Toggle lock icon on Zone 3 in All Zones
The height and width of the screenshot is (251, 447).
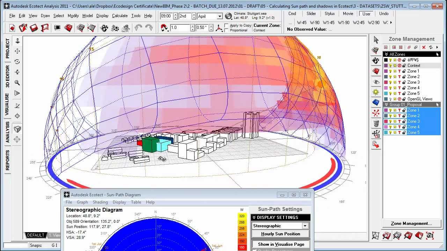[x=404, y=82]
